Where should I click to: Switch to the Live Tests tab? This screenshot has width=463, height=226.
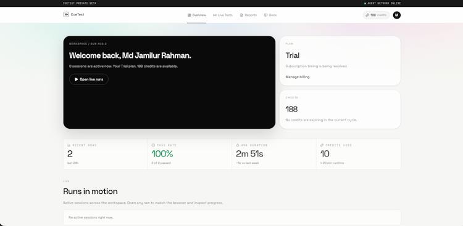tap(223, 15)
